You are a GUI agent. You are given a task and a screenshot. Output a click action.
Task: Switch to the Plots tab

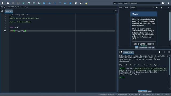pos(150,47)
